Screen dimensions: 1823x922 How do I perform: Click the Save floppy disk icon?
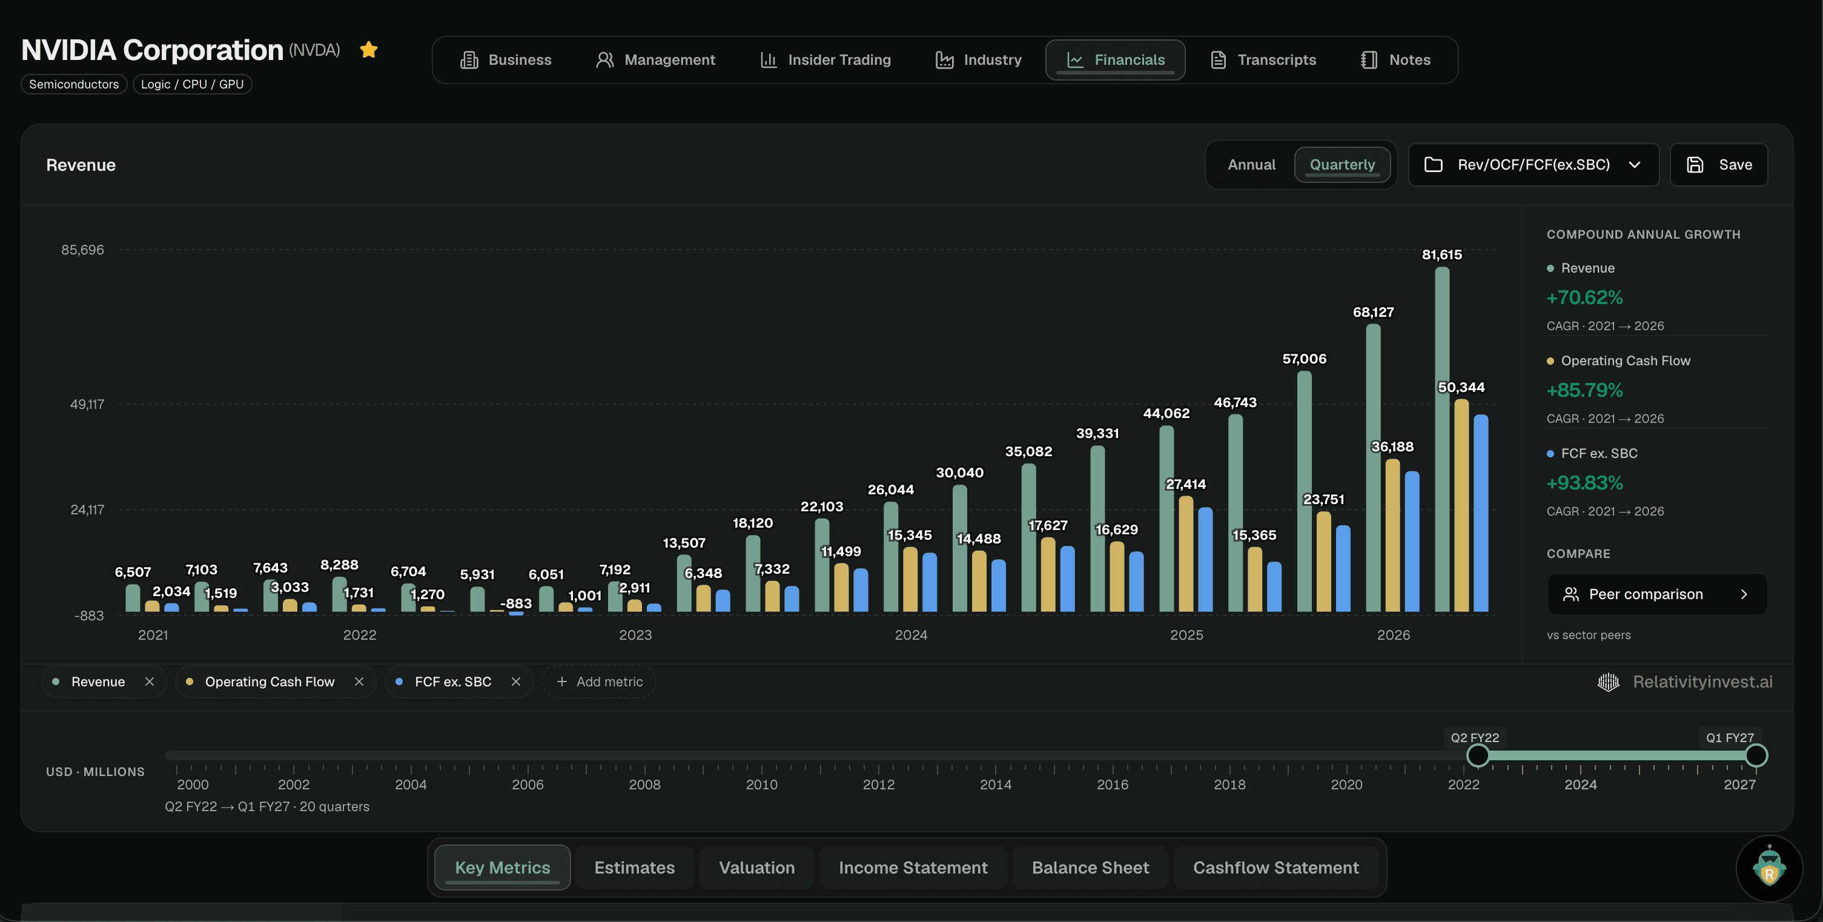[1695, 165]
